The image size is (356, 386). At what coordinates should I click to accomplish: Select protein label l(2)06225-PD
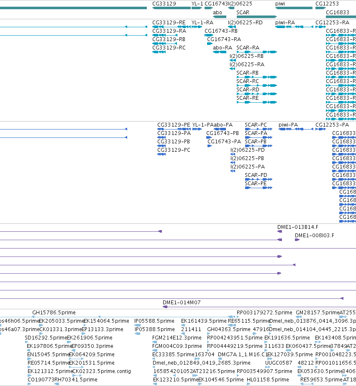point(248,150)
